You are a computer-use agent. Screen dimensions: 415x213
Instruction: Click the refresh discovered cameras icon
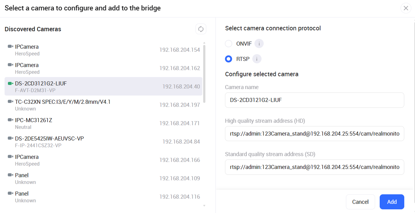coord(201,29)
